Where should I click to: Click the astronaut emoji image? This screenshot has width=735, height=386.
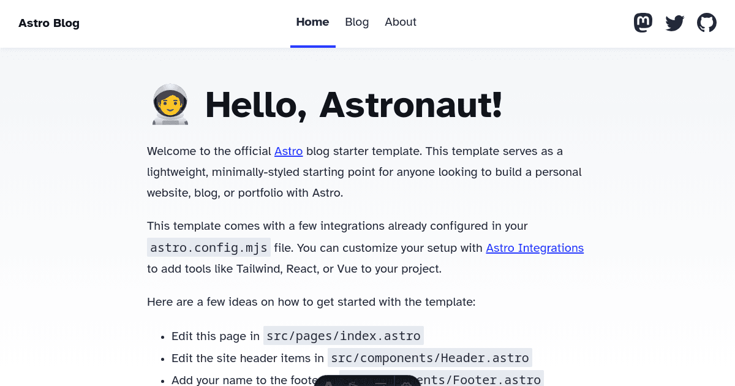point(170,105)
